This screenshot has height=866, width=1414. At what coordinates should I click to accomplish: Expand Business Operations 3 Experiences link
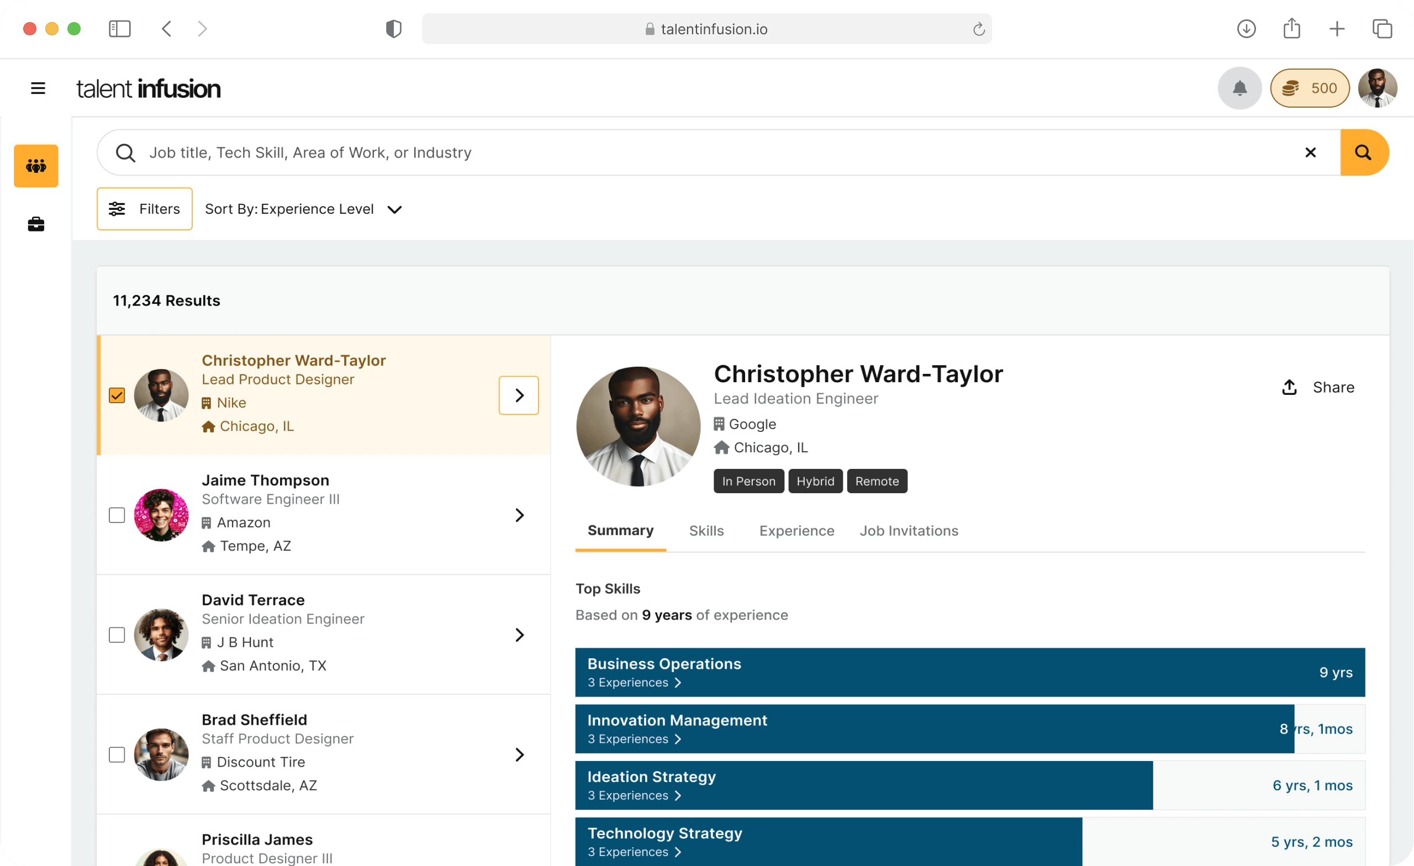point(634,683)
